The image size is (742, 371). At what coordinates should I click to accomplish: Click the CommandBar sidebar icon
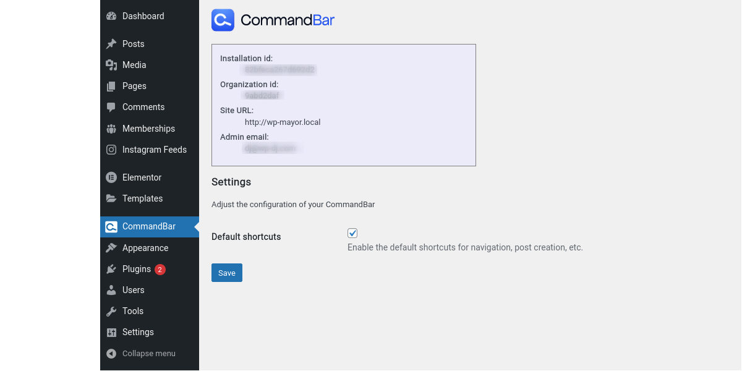pos(111,226)
